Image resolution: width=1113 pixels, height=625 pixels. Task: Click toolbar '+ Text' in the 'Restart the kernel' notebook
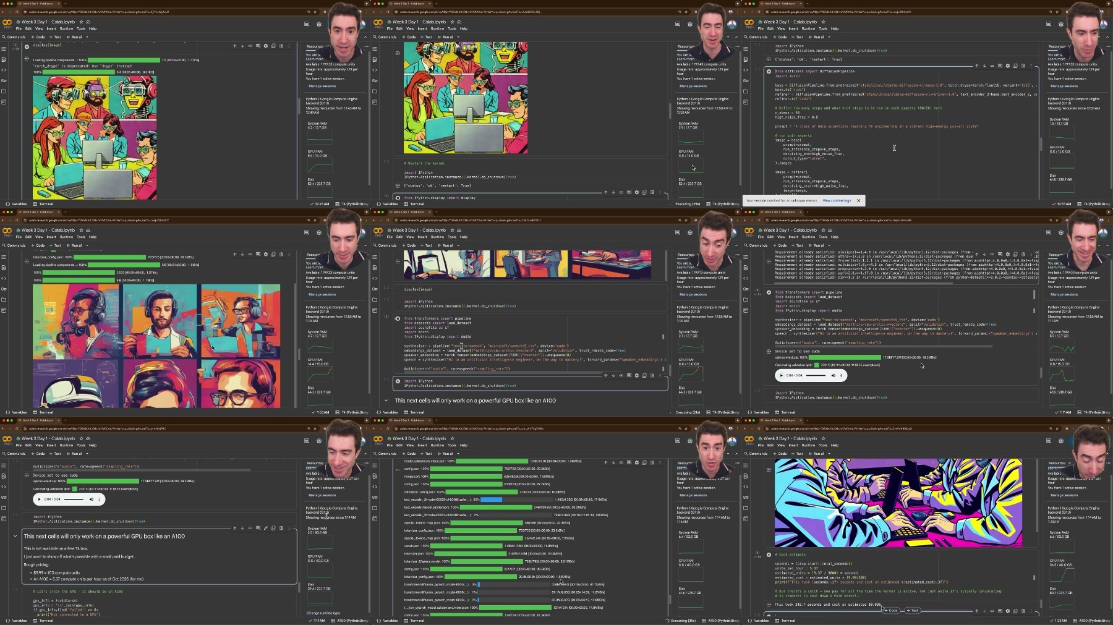(427, 37)
